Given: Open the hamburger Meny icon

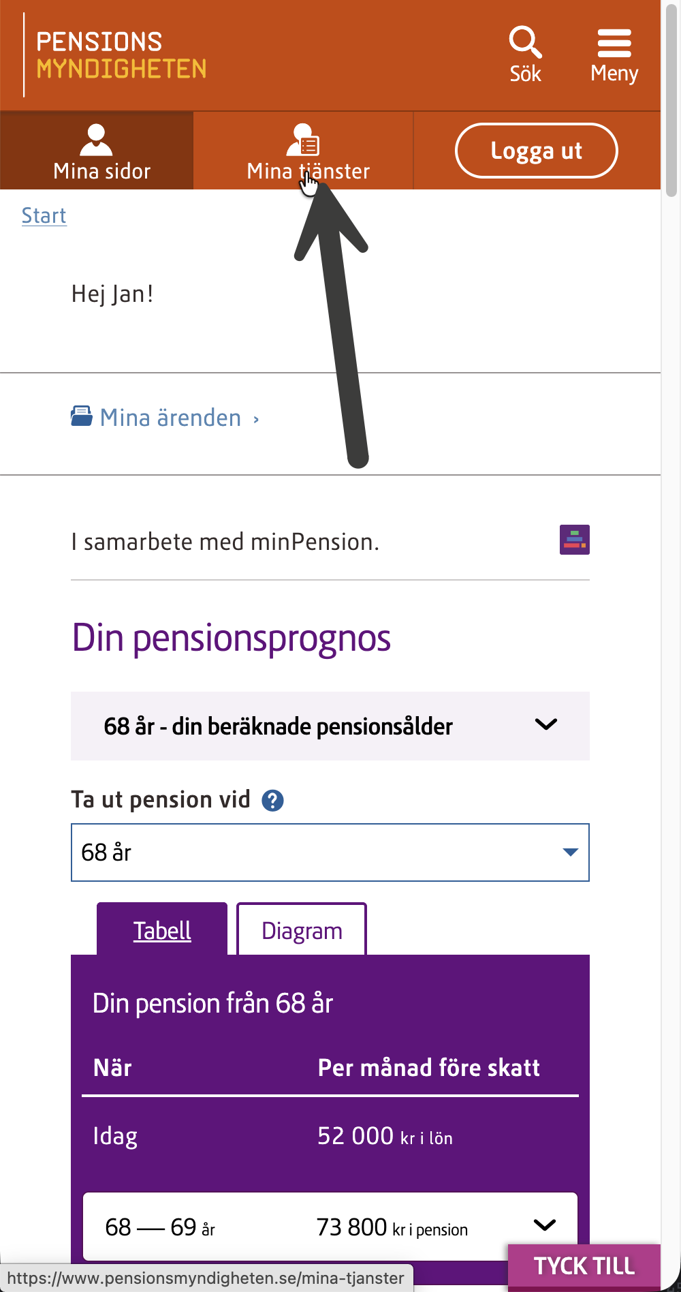Looking at the screenshot, I should (614, 43).
